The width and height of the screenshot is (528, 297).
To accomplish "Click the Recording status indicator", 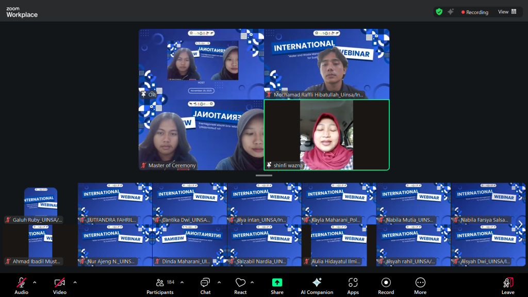I will click(x=475, y=12).
